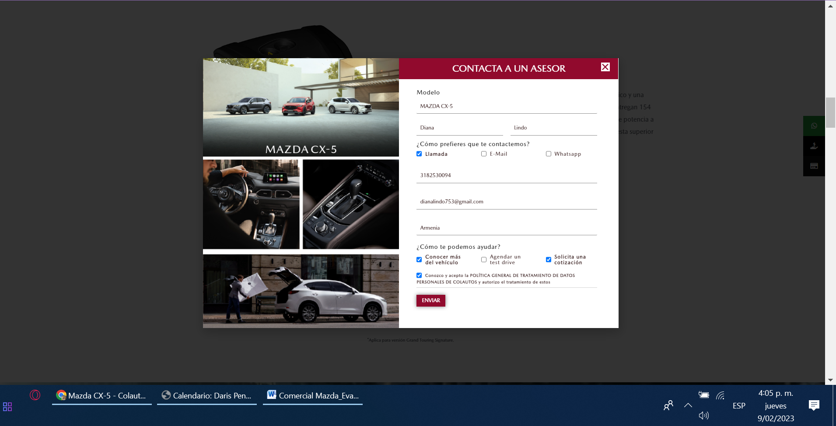Click the WhatsApp floating sidebar icon
Viewport: 836px width, 426px height.
814,126
